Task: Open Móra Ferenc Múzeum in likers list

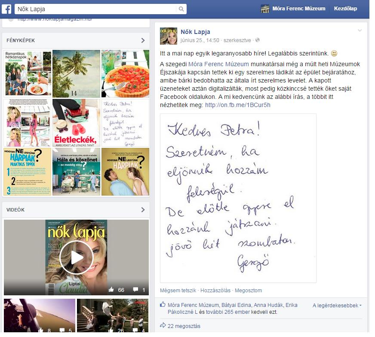Action: 193,305
